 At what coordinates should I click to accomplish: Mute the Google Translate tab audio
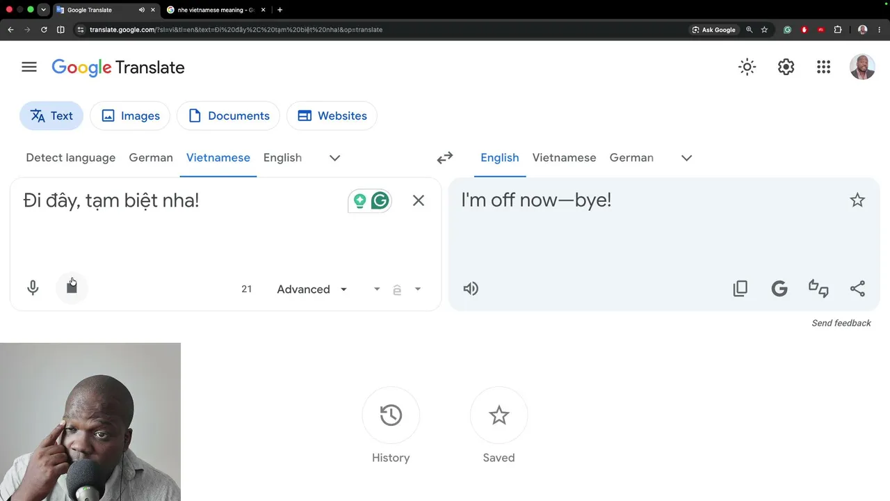pyautogui.click(x=142, y=10)
